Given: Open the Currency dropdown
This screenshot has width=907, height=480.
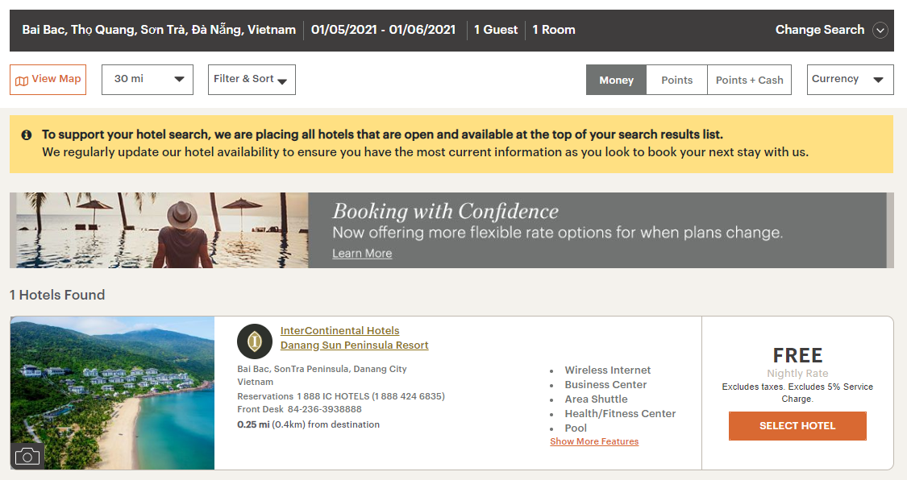Looking at the screenshot, I should click(x=851, y=80).
